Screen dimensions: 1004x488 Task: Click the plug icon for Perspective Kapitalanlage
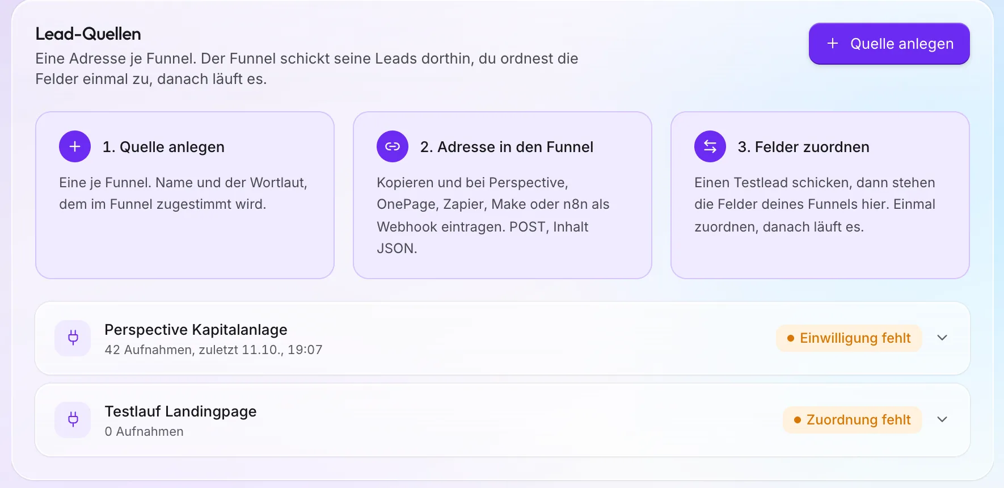[x=73, y=338]
